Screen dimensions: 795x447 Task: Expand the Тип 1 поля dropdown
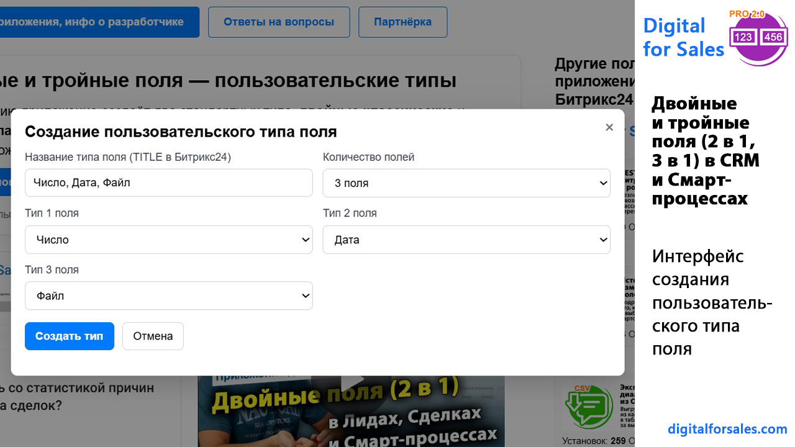tap(169, 240)
